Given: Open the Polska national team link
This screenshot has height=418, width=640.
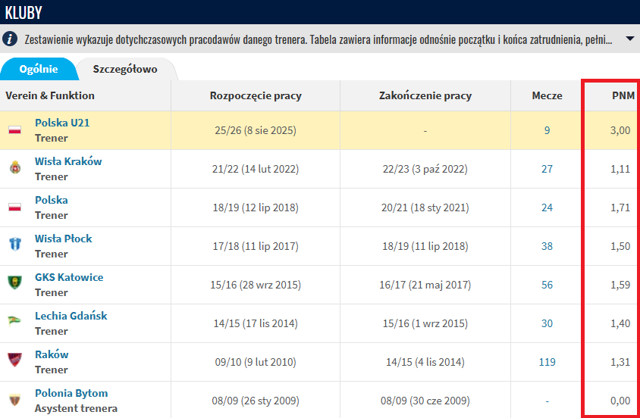Looking at the screenshot, I should (52, 200).
